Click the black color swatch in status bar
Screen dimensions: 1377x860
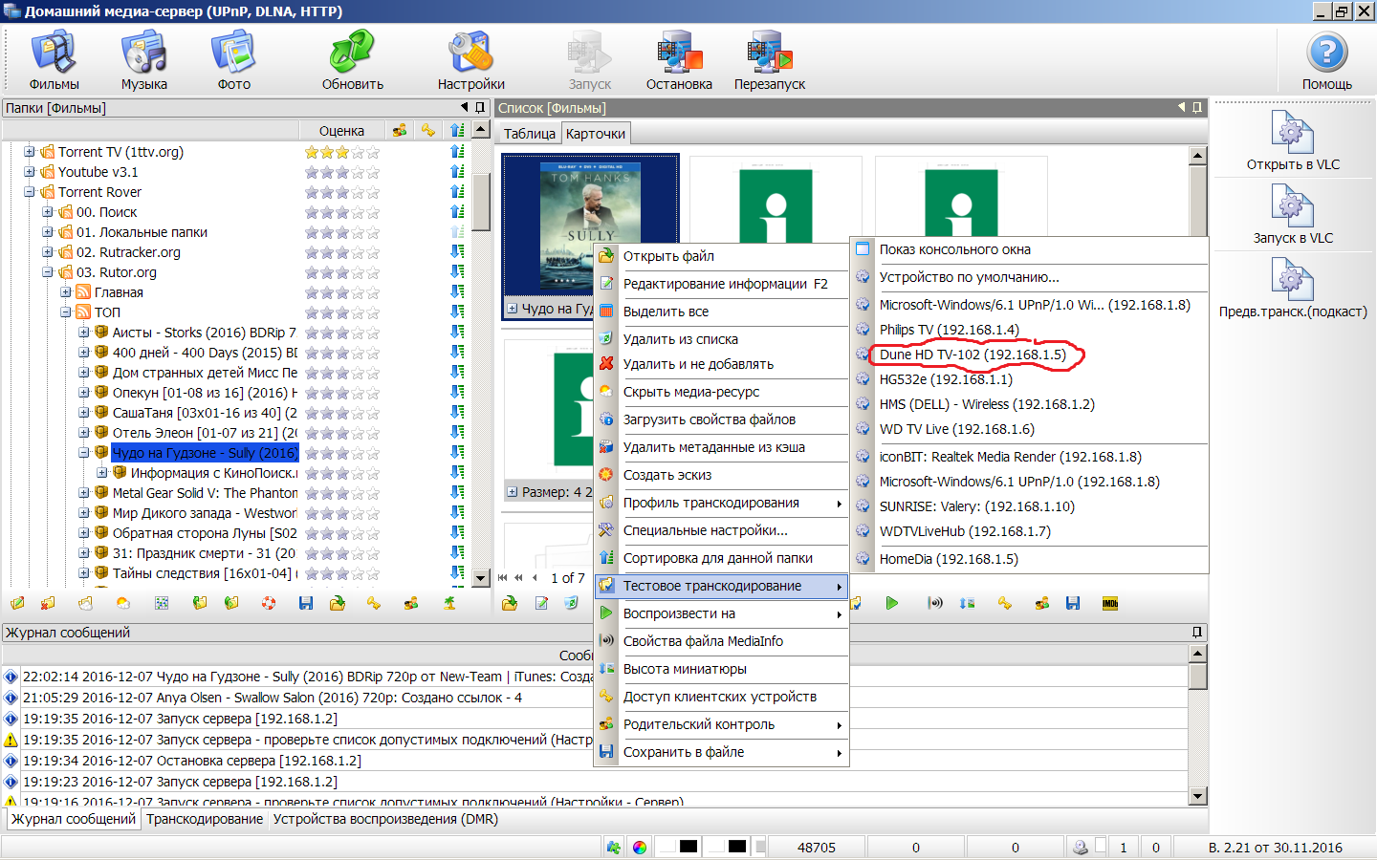(x=688, y=847)
